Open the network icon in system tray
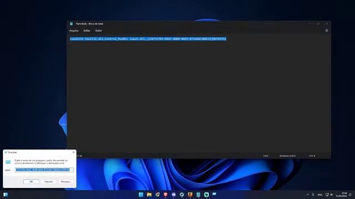Viewport: 355px width, 199px height. coord(327,195)
